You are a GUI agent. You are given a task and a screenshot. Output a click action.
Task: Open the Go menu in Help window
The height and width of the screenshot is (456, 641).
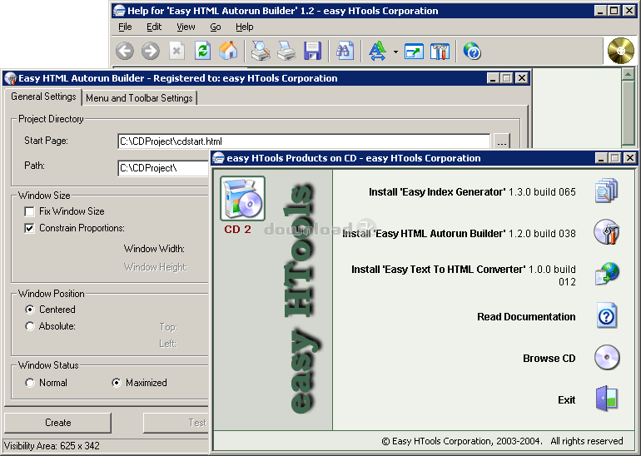click(216, 27)
